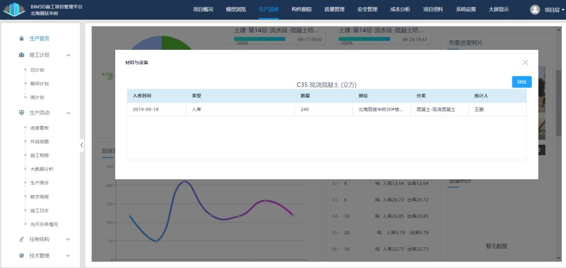This screenshot has width=566, height=268.
Task: Select the 北海丽庭华府20#楼 location cell
Action: pos(382,109)
